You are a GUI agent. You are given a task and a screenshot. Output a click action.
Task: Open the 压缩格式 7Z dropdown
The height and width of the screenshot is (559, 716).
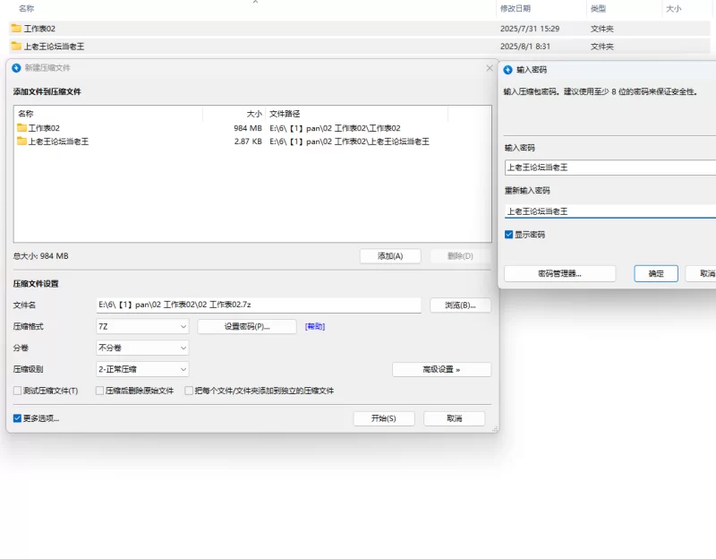(x=142, y=326)
